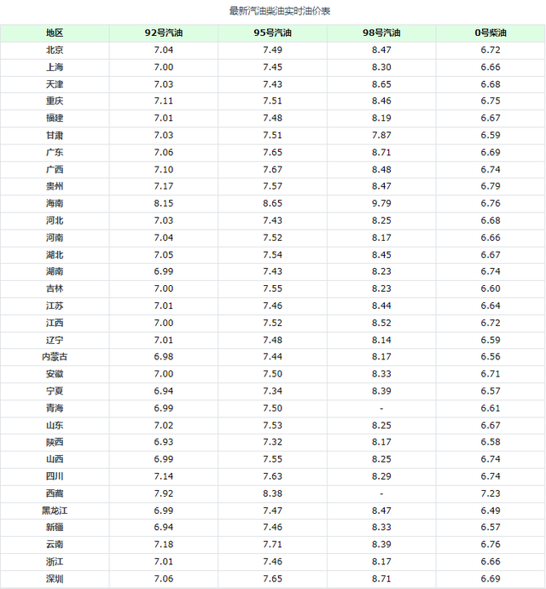Select the 0号柴油 column header
This screenshot has width=546, height=589.
click(491, 32)
